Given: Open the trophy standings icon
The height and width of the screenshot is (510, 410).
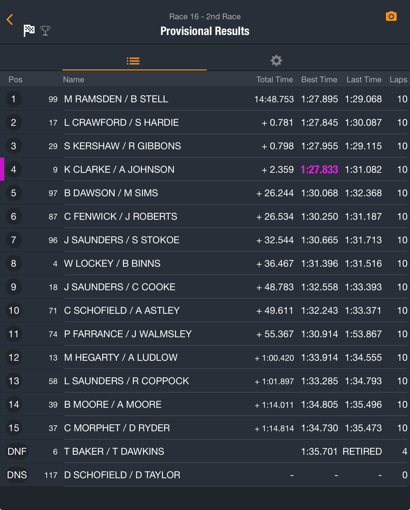Looking at the screenshot, I should [x=45, y=31].
